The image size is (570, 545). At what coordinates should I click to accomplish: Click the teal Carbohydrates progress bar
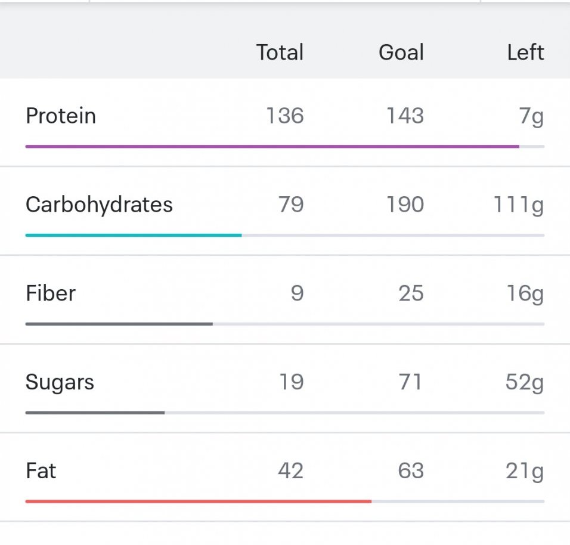[x=134, y=235]
